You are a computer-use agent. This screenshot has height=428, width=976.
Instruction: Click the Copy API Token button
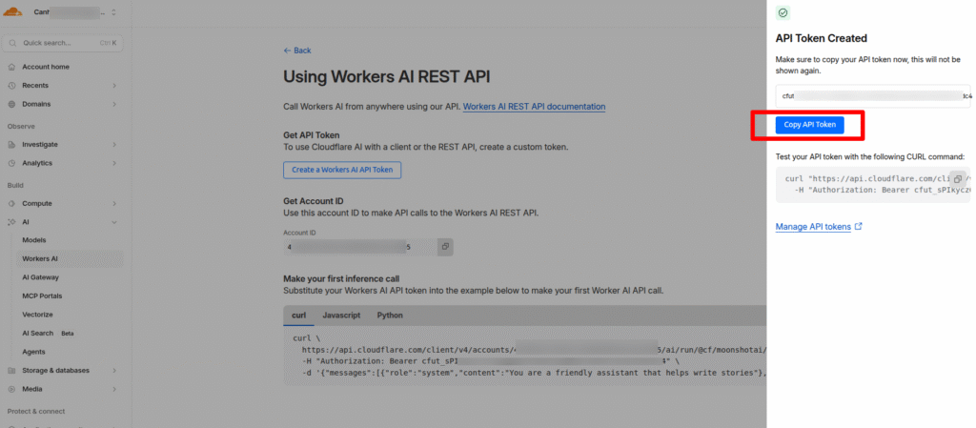pyautogui.click(x=810, y=125)
